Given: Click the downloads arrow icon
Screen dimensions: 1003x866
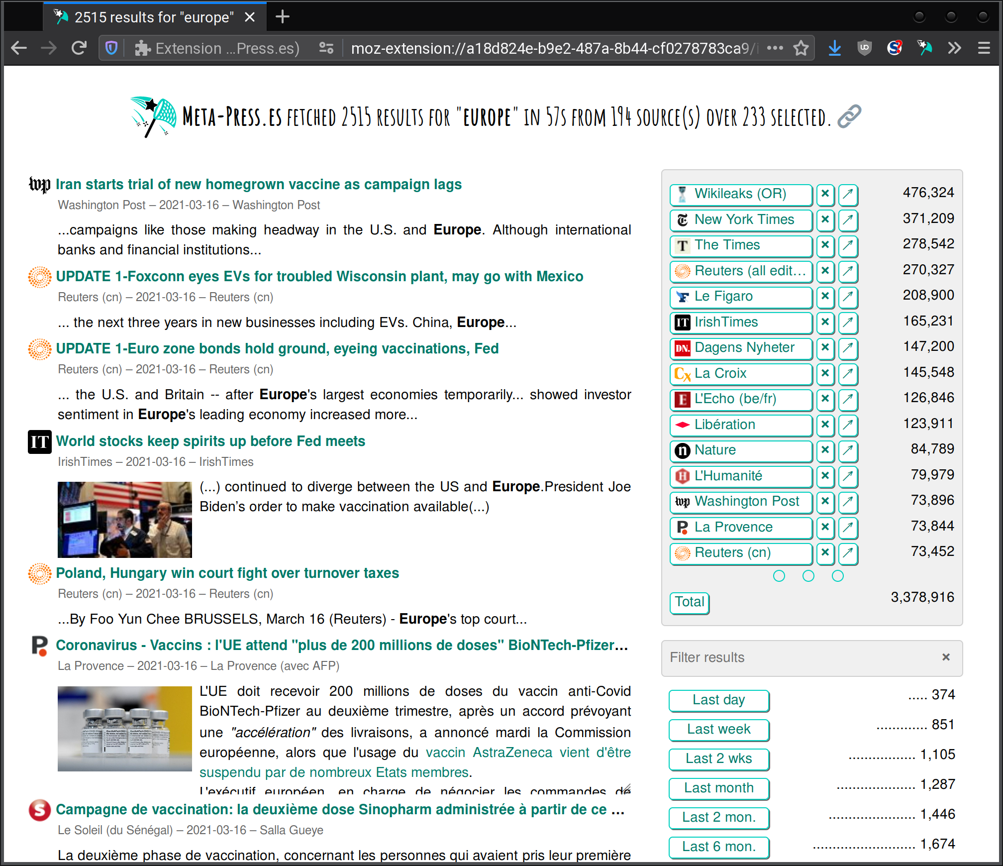Looking at the screenshot, I should [834, 48].
